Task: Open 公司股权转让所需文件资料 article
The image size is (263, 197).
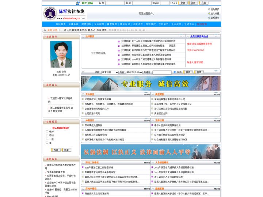Action: [98, 99]
